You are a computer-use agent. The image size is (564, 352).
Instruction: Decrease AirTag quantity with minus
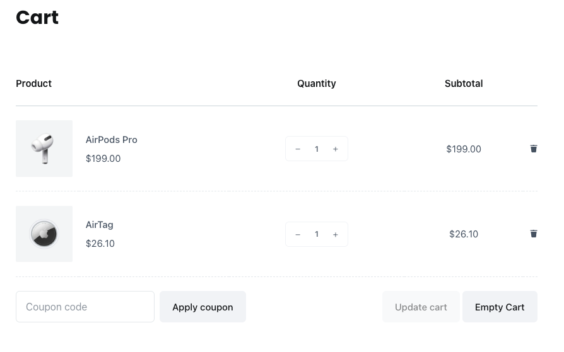point(298,234)
